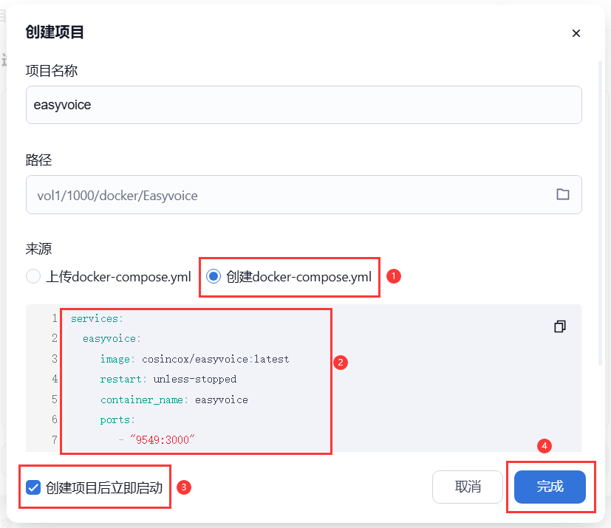This screenshot has height=528, width=611.
Task: Click line number 1 in editor gutter
Action: point(55,318)
